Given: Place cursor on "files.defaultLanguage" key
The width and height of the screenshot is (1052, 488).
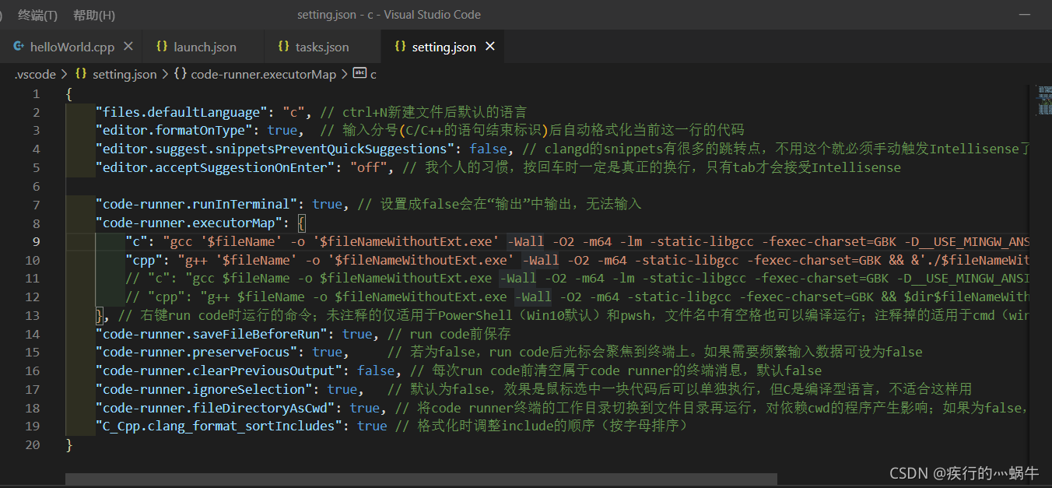Looking at the screenshot, I should pos(181,112).
